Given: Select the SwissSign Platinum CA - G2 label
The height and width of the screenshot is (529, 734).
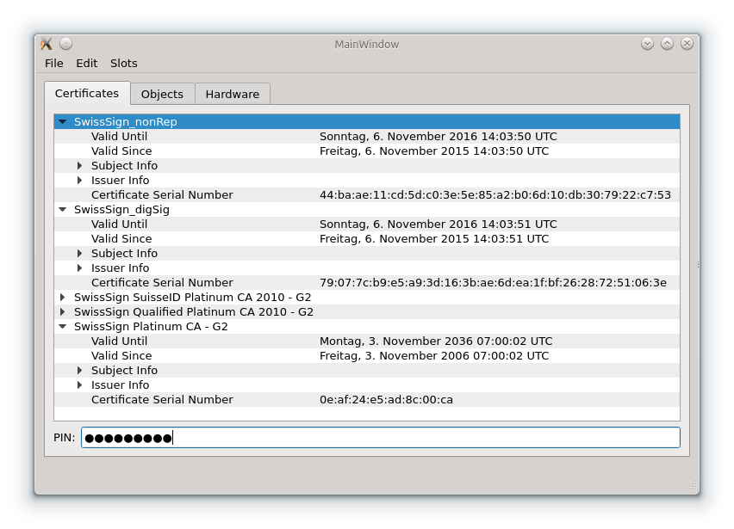Looking at the screenshot, I should (x=151, y=326).
